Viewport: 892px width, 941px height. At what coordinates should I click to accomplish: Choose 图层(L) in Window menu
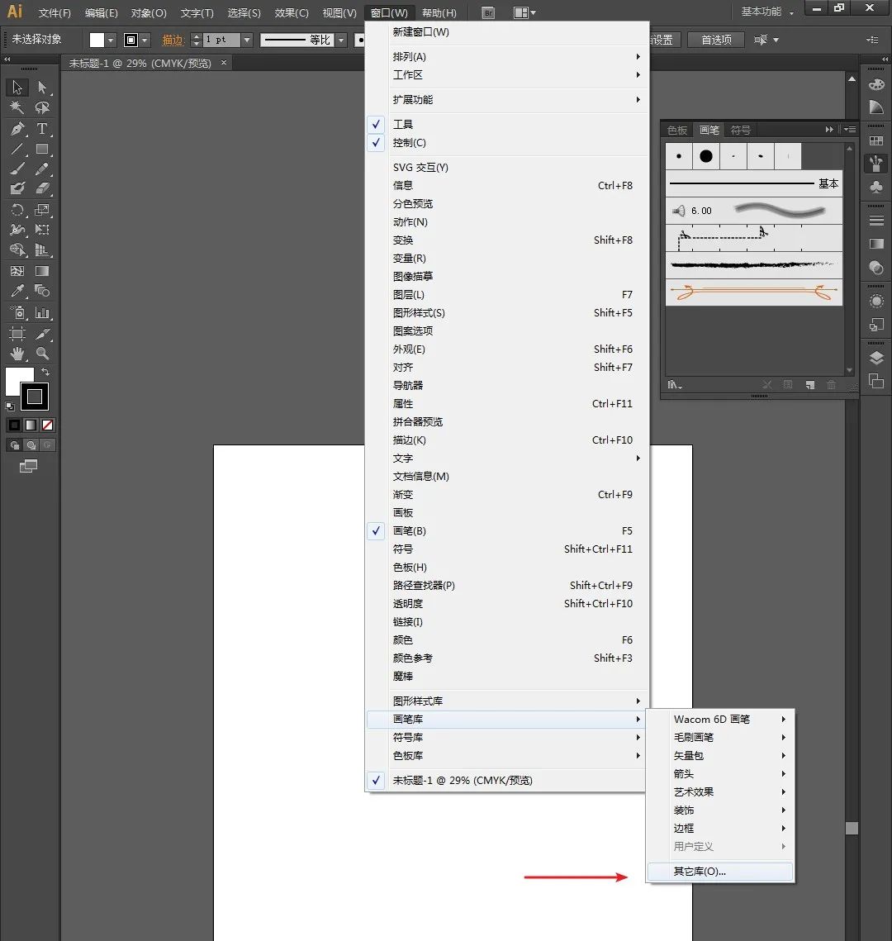tap(506, 295)
